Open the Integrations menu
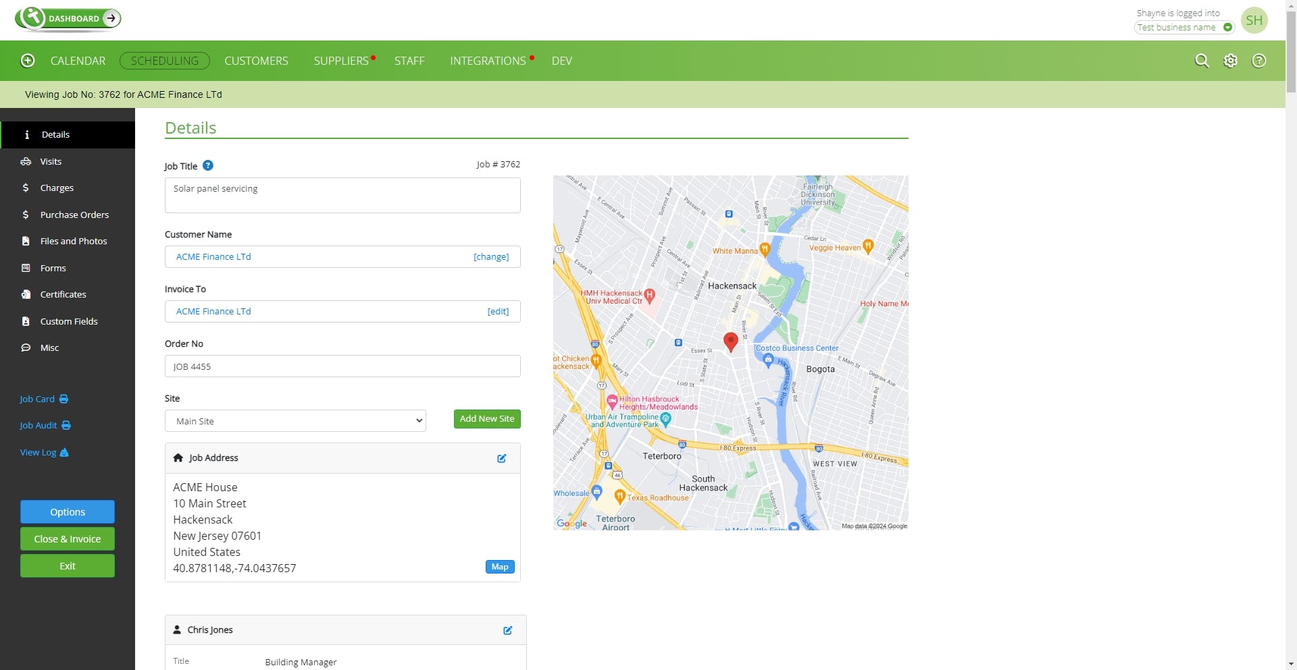This screenshot has height=670, width=1297. click(488, 61)
